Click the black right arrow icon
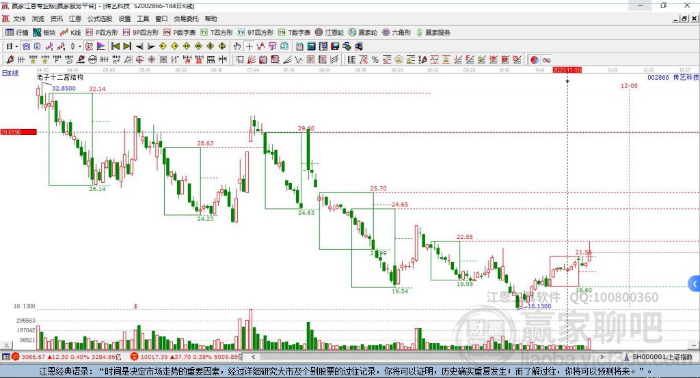This screenshot has height=378, width=700. tap(151, 46)
